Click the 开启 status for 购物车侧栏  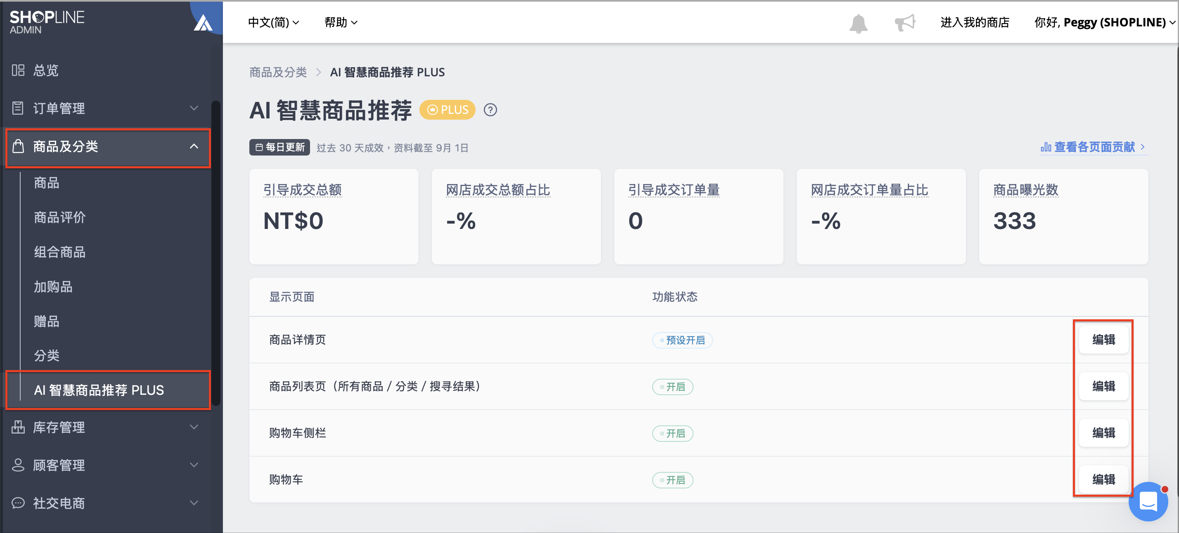tap(672, 433)
